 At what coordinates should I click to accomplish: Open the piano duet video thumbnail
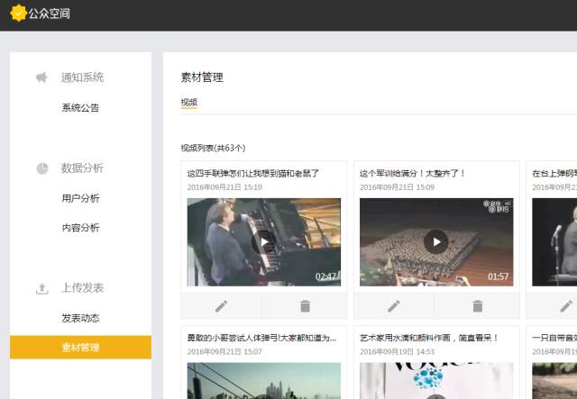(264, 242)
